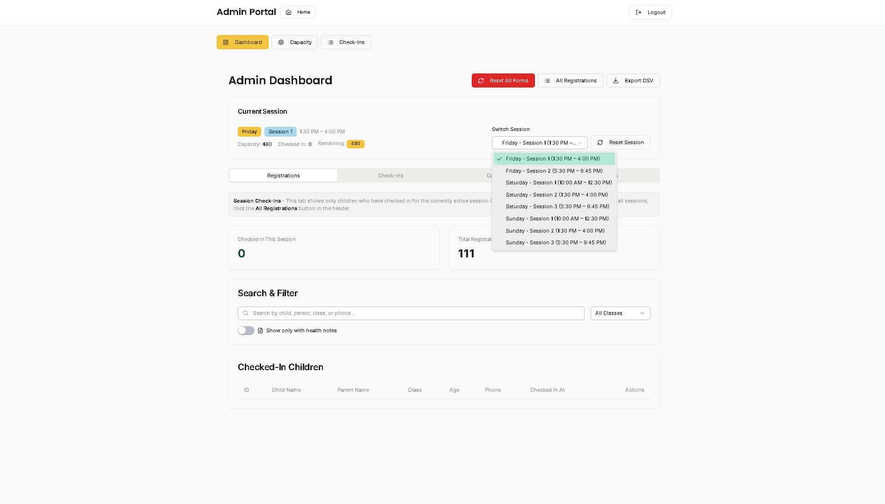Click the All Registrations button
This screenshot has height=504, width=885.
570,81
